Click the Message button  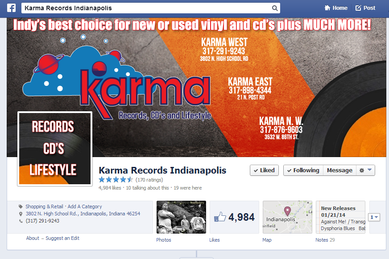click(339, 170)
